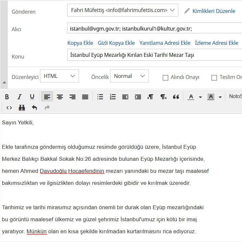Screen dimensions: 242x242
Task: Click the background color A icon
Action: point(211,97)
